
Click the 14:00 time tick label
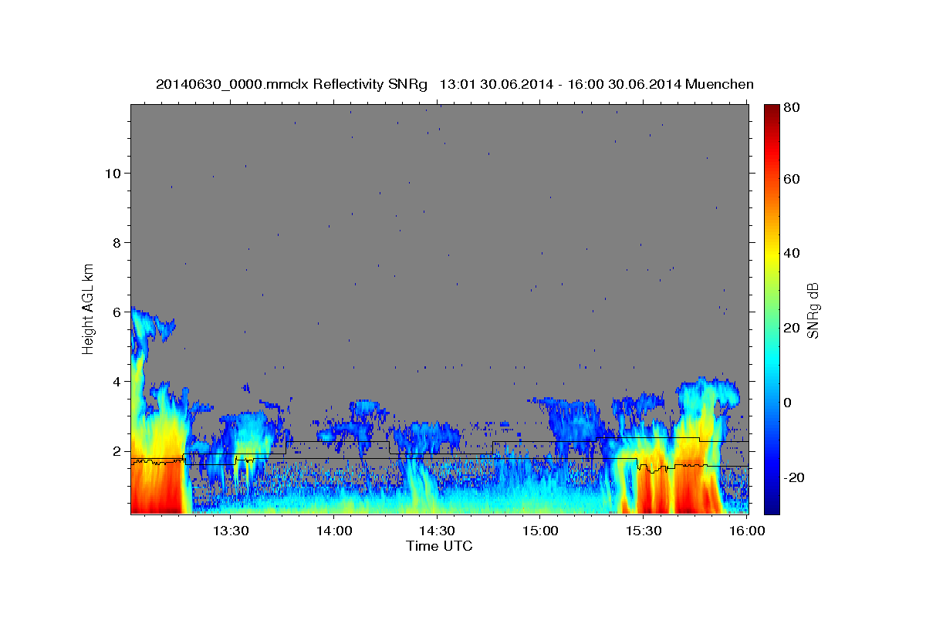tap(333, 531)
